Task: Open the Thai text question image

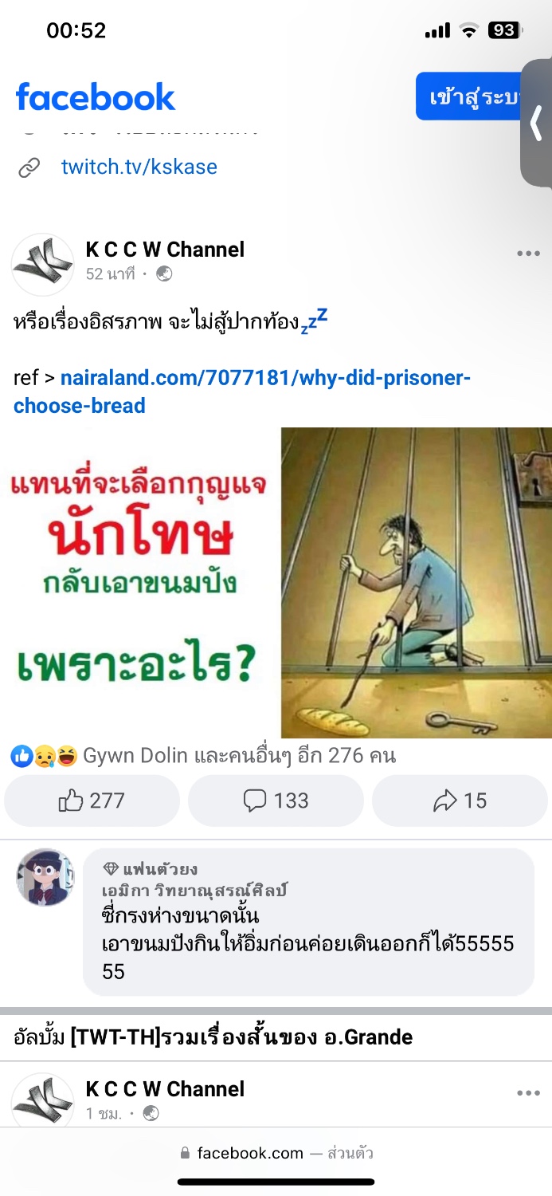Action: click(139, 583)
